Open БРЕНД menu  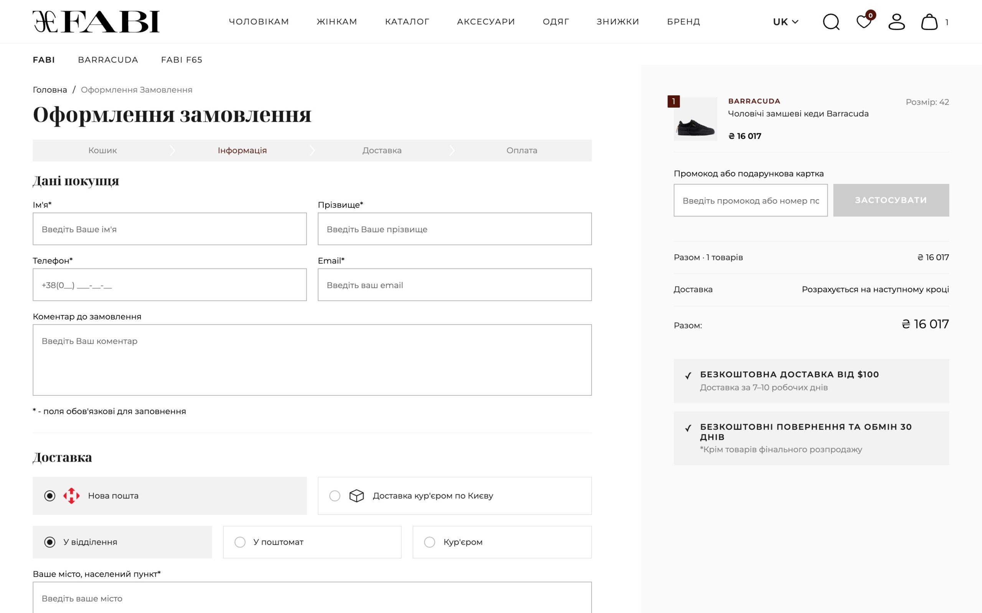pyautogui.click(x=683, y=21)
